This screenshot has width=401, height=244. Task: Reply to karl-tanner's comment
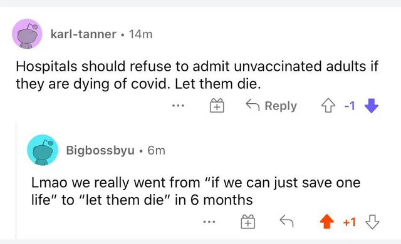tap(271, 105)
